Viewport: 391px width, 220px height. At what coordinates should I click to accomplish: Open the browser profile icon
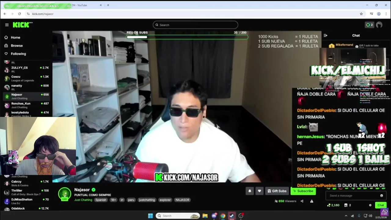(379, 14)
